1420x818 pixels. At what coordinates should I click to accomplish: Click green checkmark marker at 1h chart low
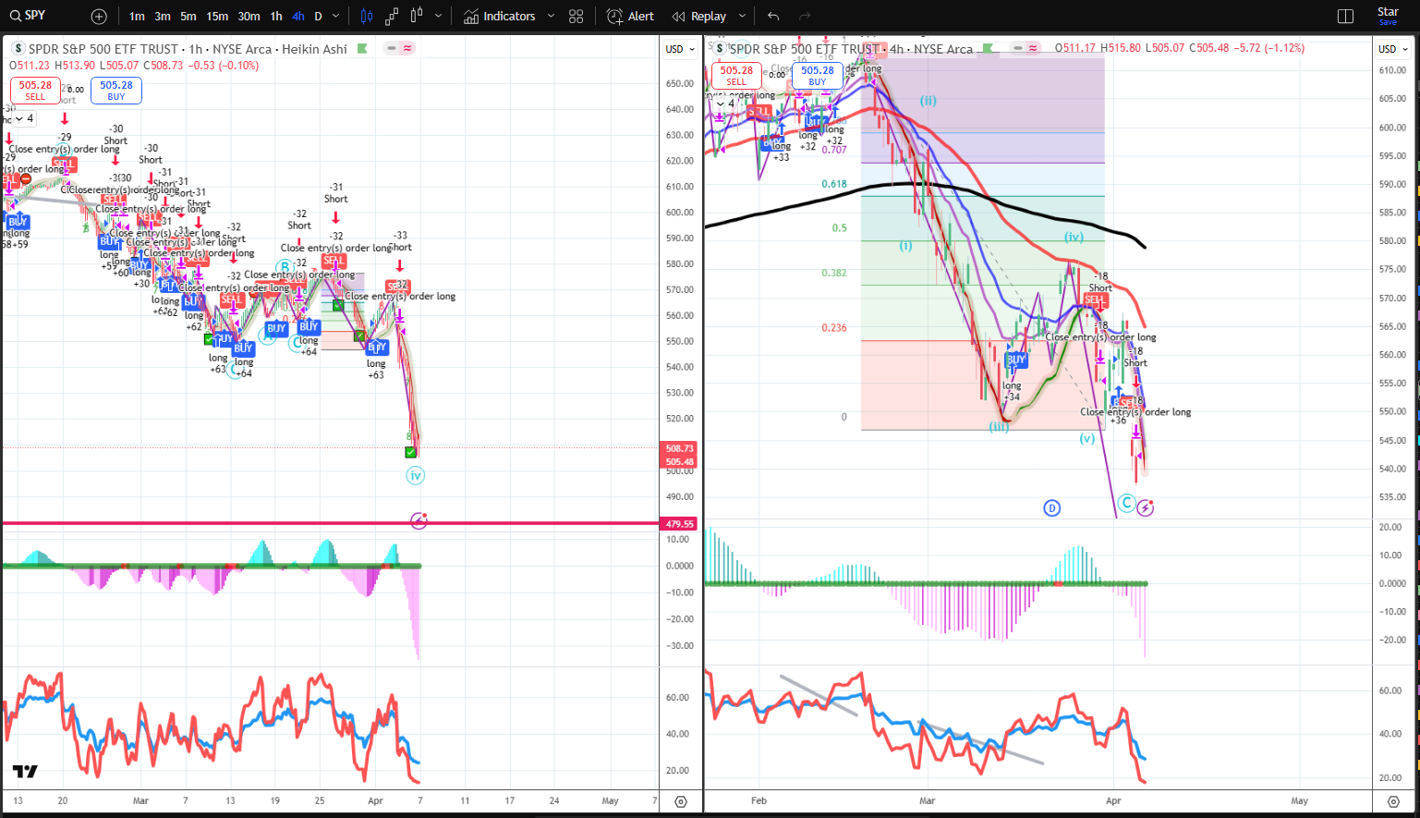(410, 452)
